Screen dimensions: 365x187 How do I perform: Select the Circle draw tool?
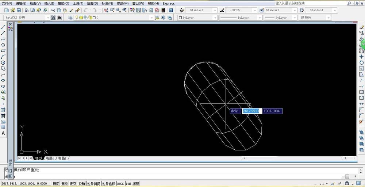click(x=3, y=62)
